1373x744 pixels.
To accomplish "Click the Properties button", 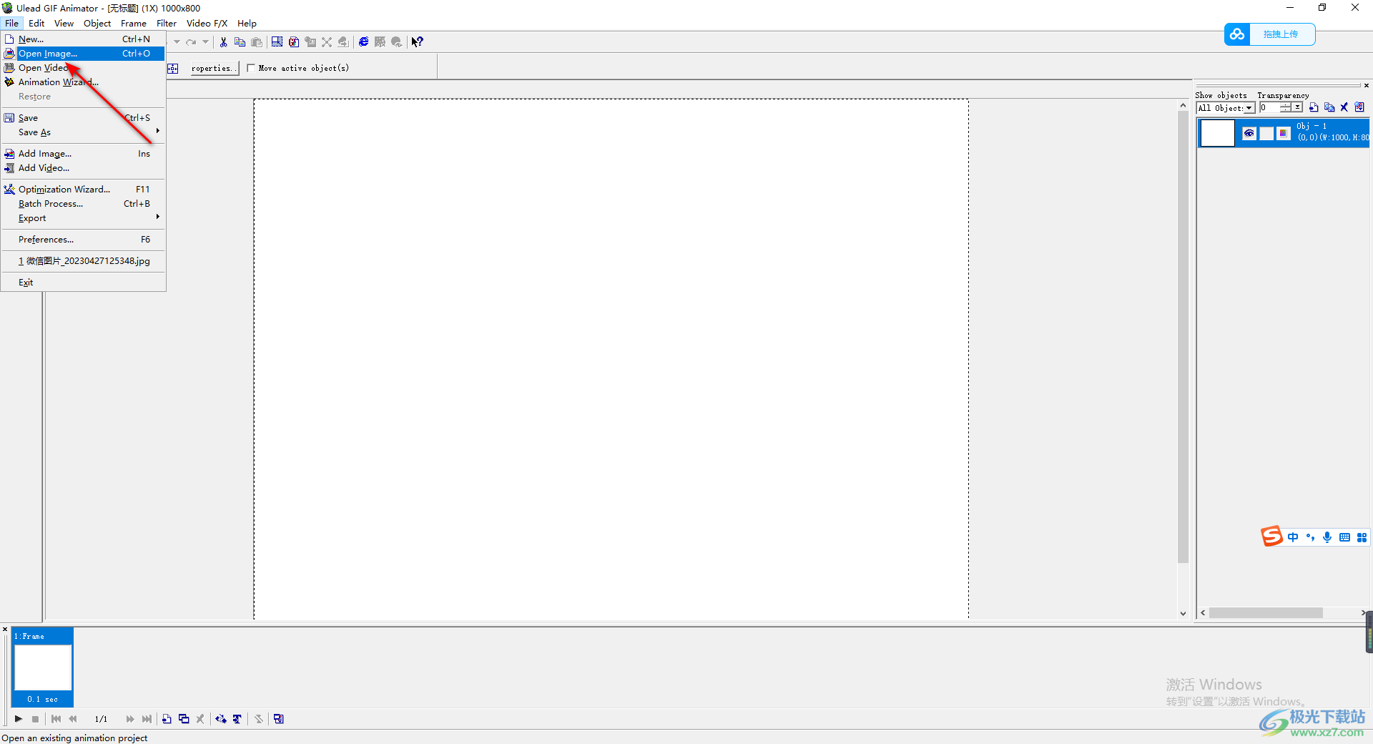I will pos(213,69).
